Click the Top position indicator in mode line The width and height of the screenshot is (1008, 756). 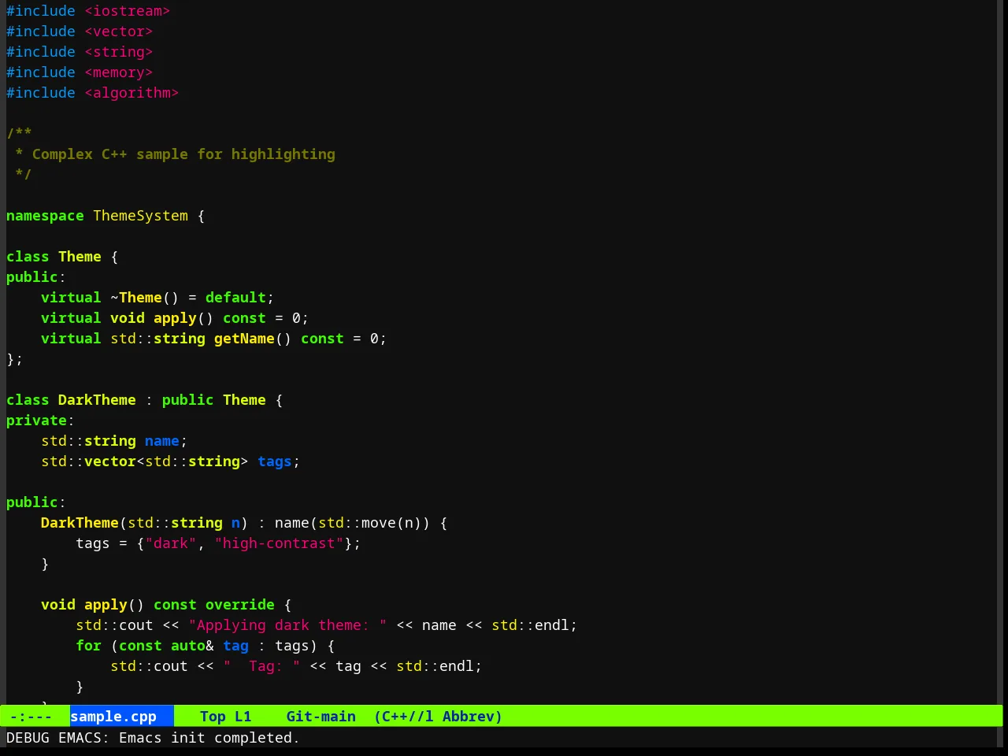[213, 717]
